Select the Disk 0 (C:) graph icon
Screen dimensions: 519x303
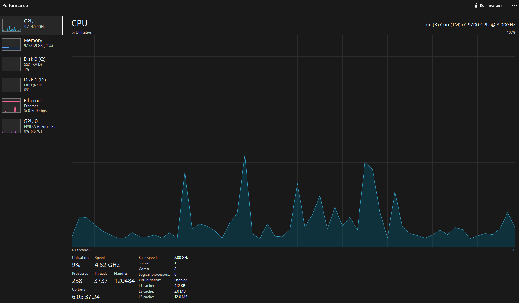click(x=11, y=64)
